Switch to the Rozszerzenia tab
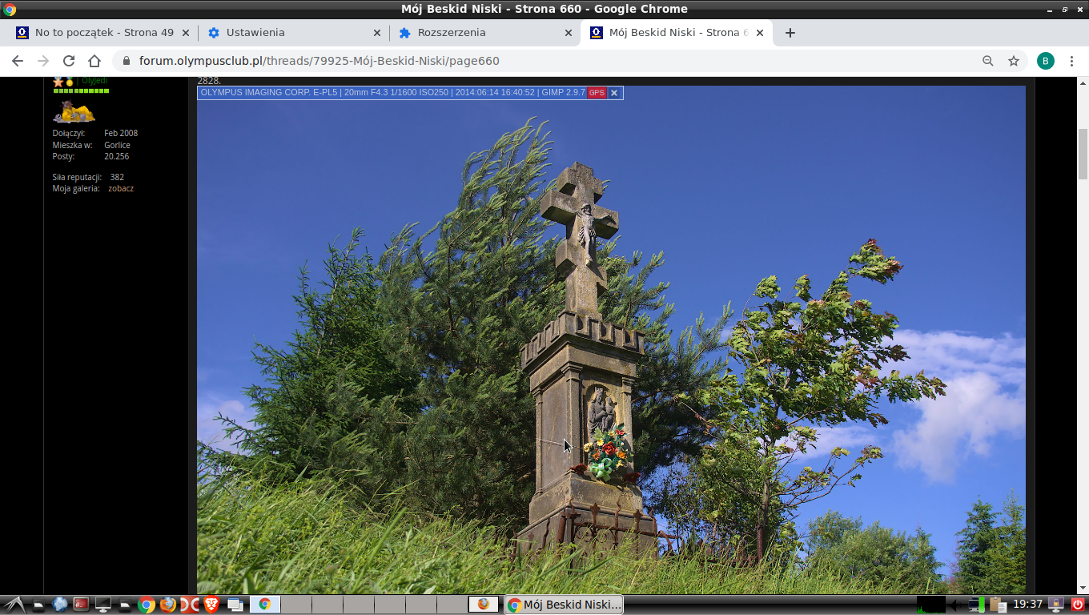Viewport: 1089px width, 615px height. pyautogui.click(x=451, y=33)
